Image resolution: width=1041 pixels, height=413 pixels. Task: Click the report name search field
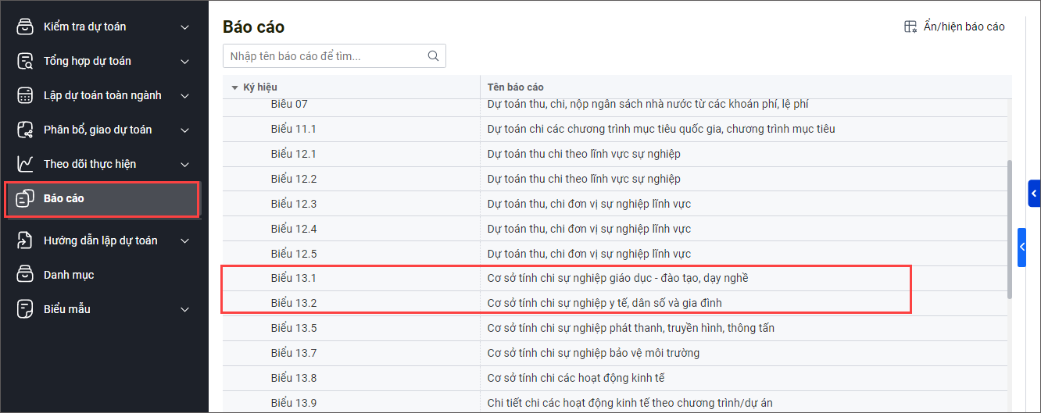(324, 56)
